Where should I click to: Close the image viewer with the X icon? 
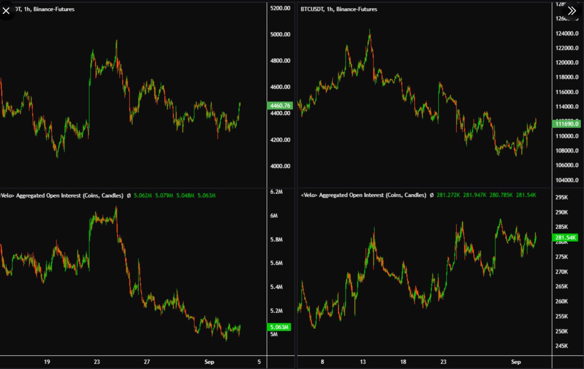[6, 10]
